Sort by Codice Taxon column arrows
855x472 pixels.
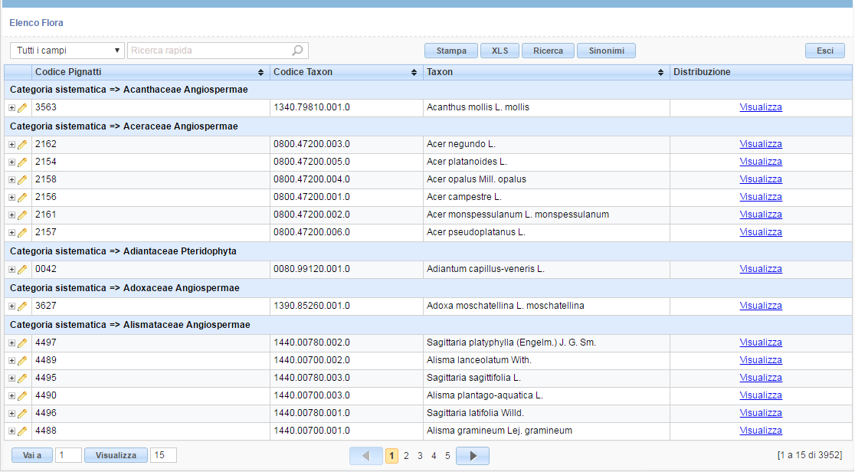pyautogui.click(x=414, y=73)
